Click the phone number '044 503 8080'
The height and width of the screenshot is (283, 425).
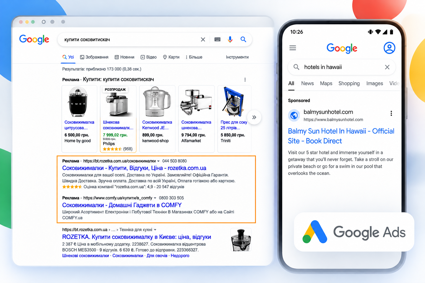(174, 161)
